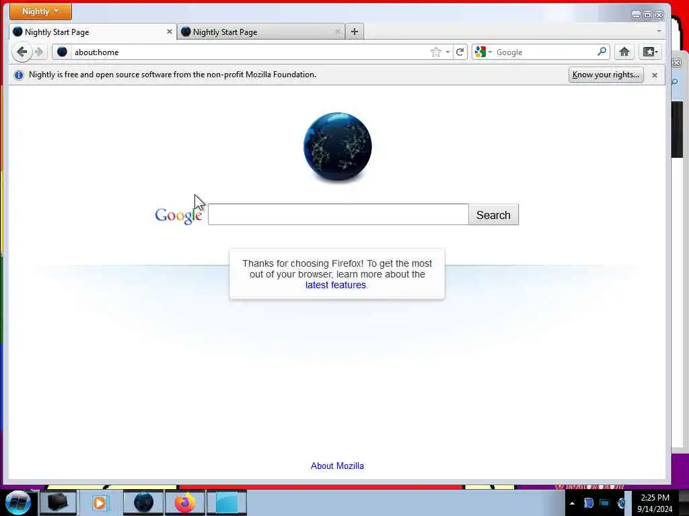Open the list all tabs dropdown

[x=659, y=31]
